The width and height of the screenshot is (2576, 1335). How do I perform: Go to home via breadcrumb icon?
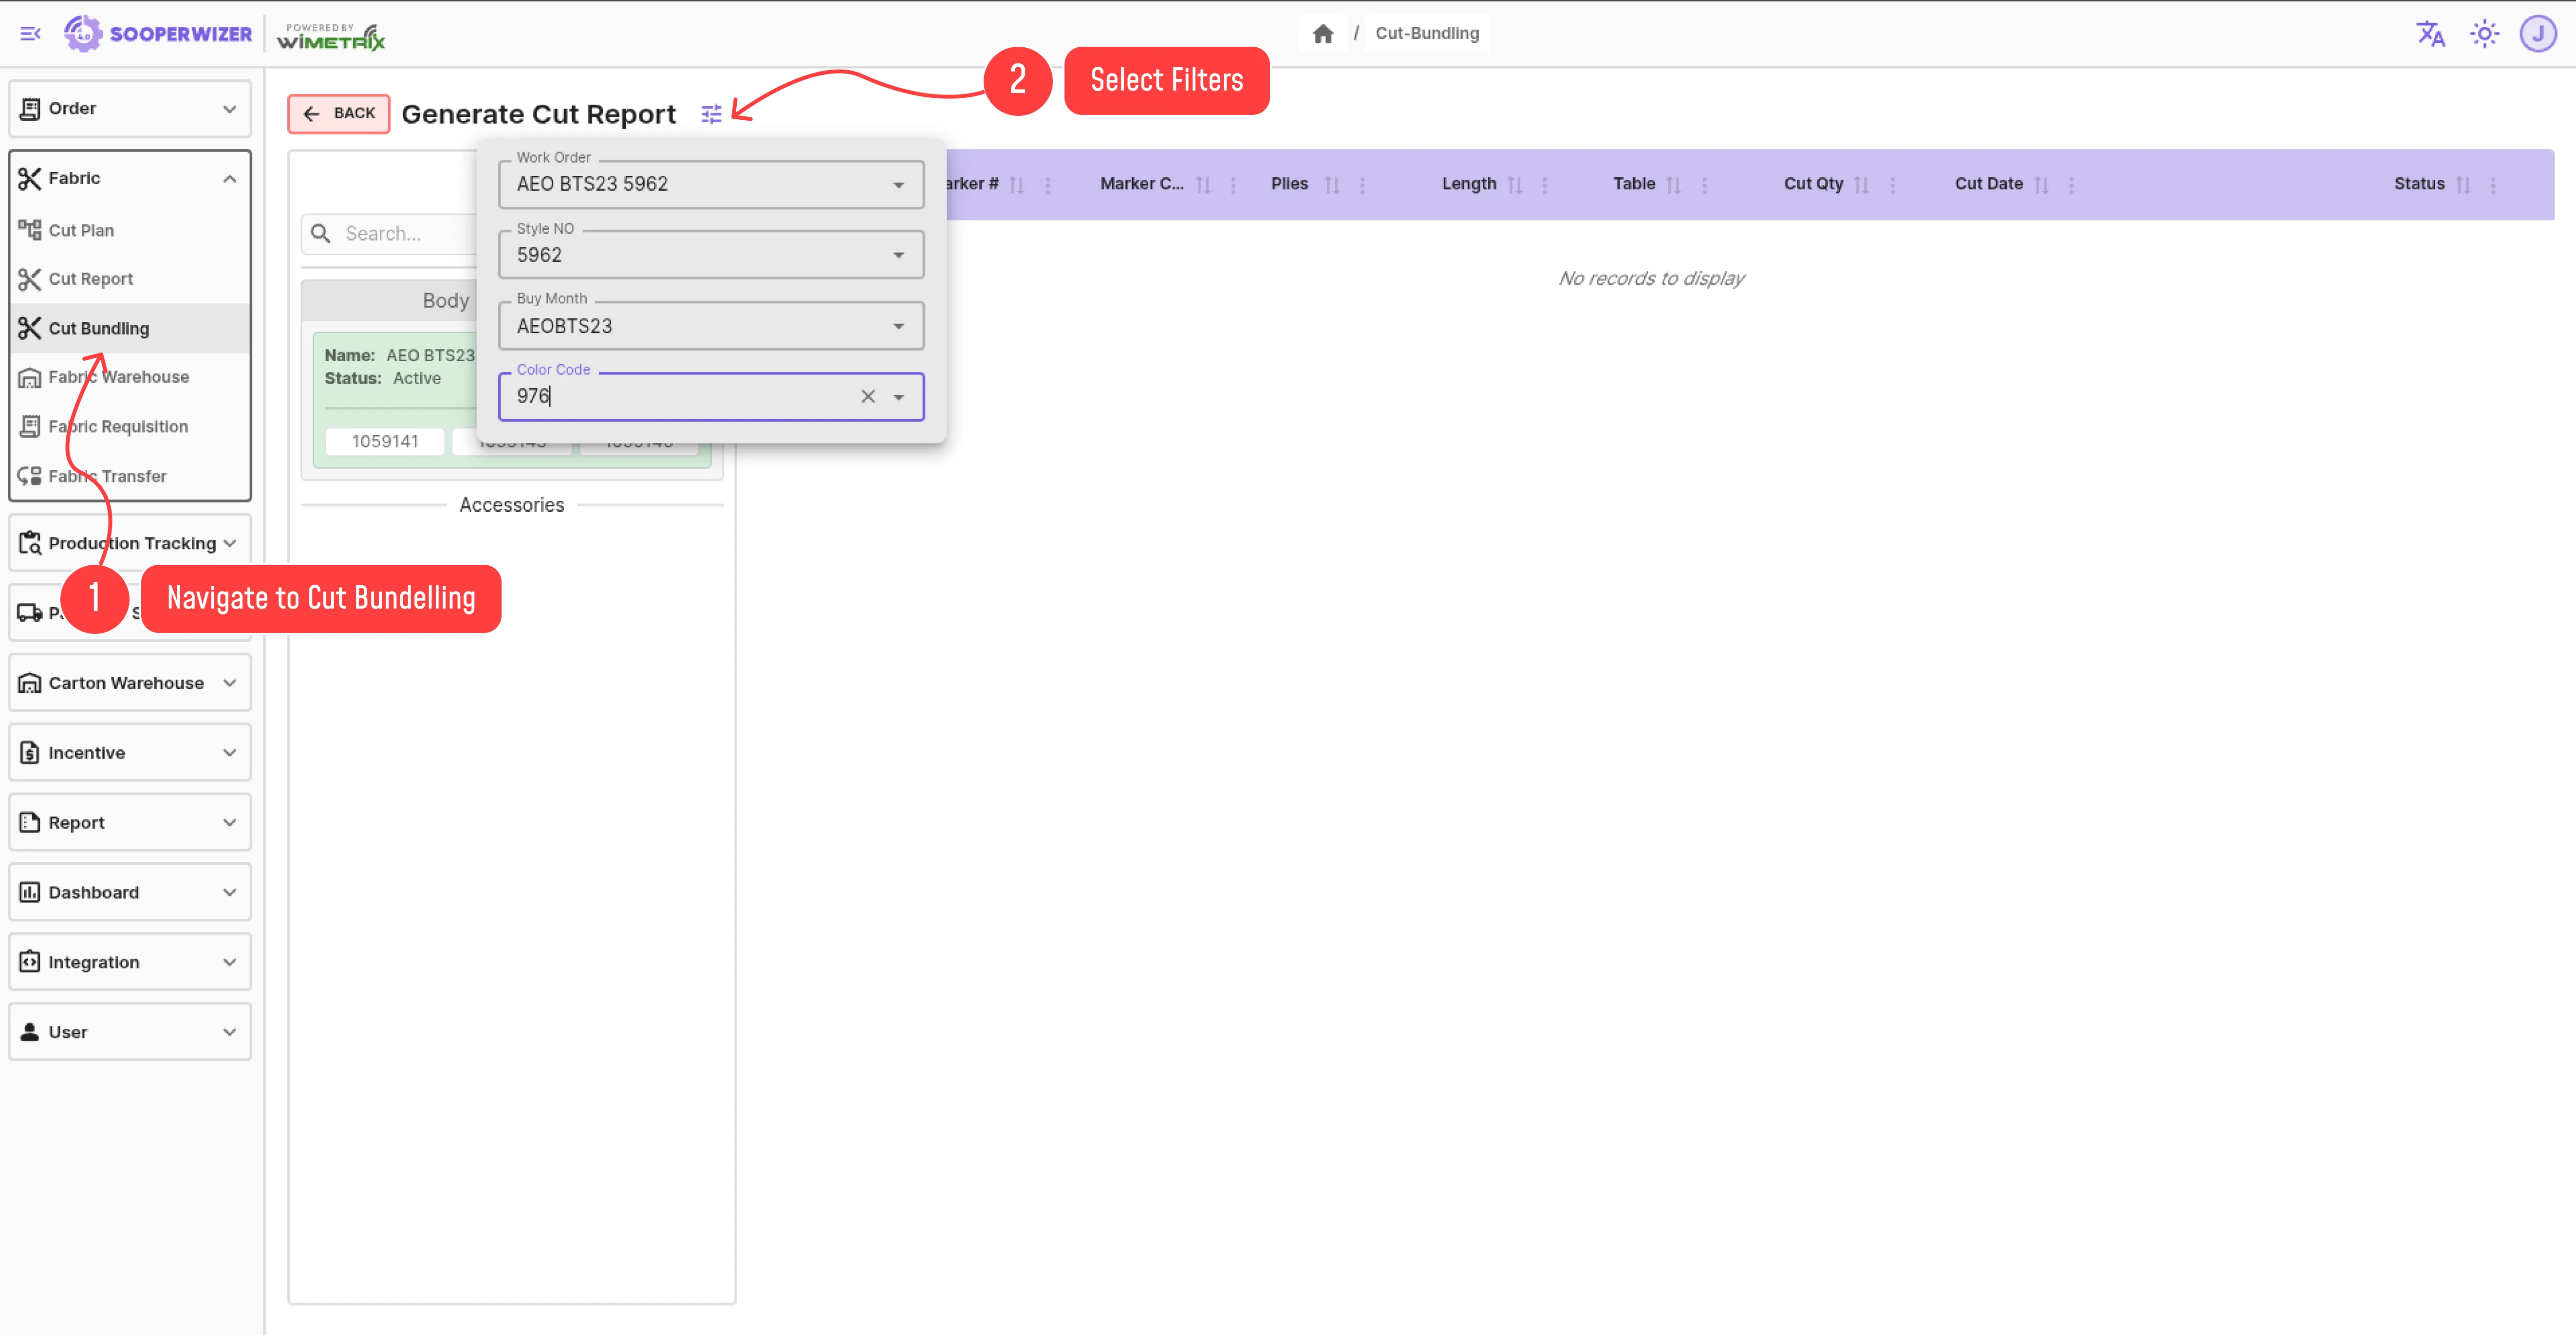click(1322, 33)
